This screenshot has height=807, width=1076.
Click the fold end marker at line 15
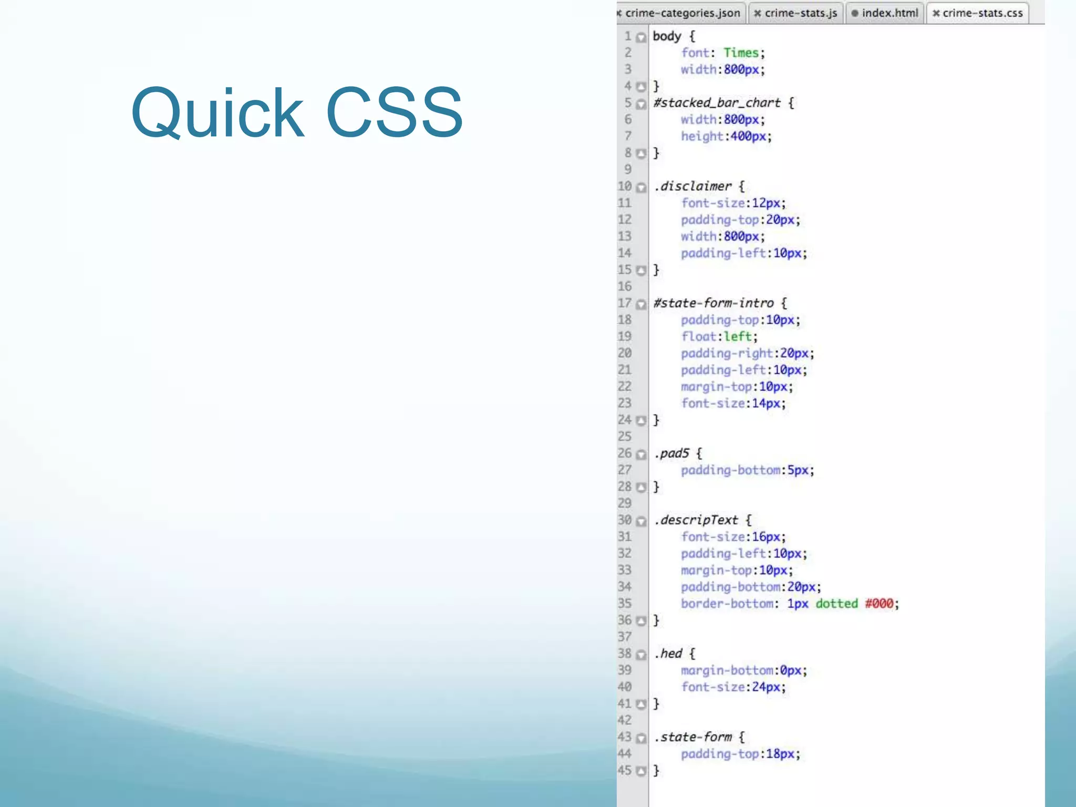[641, 271]
